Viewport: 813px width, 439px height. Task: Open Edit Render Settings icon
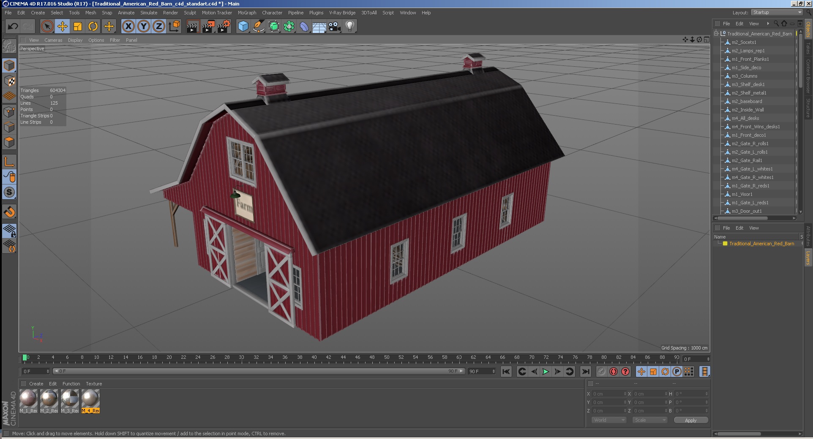click(224, 26)
